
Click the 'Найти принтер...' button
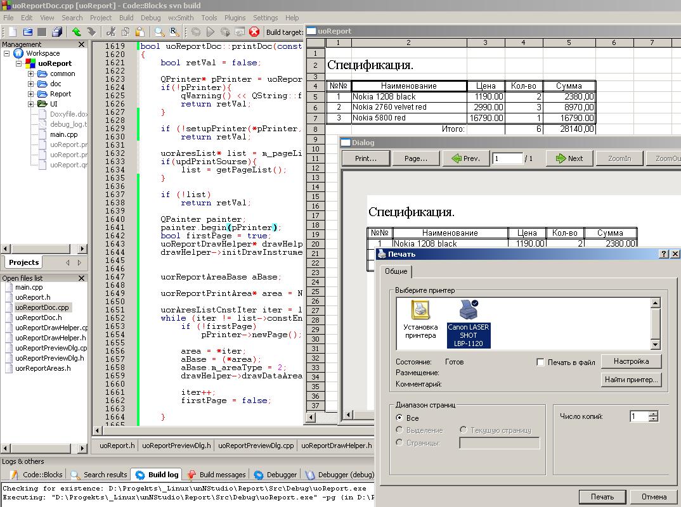click(x=631, y=380)
